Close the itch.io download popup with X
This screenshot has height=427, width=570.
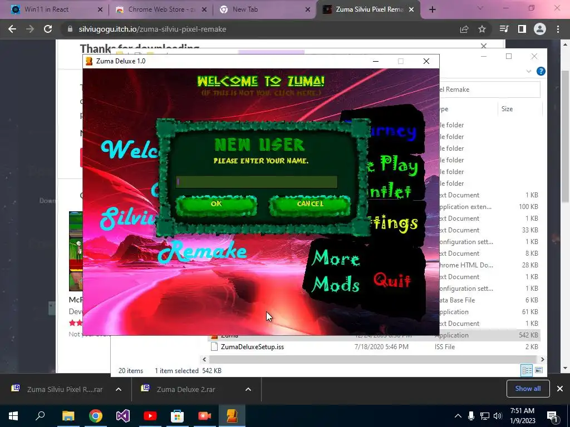point(484,46)
